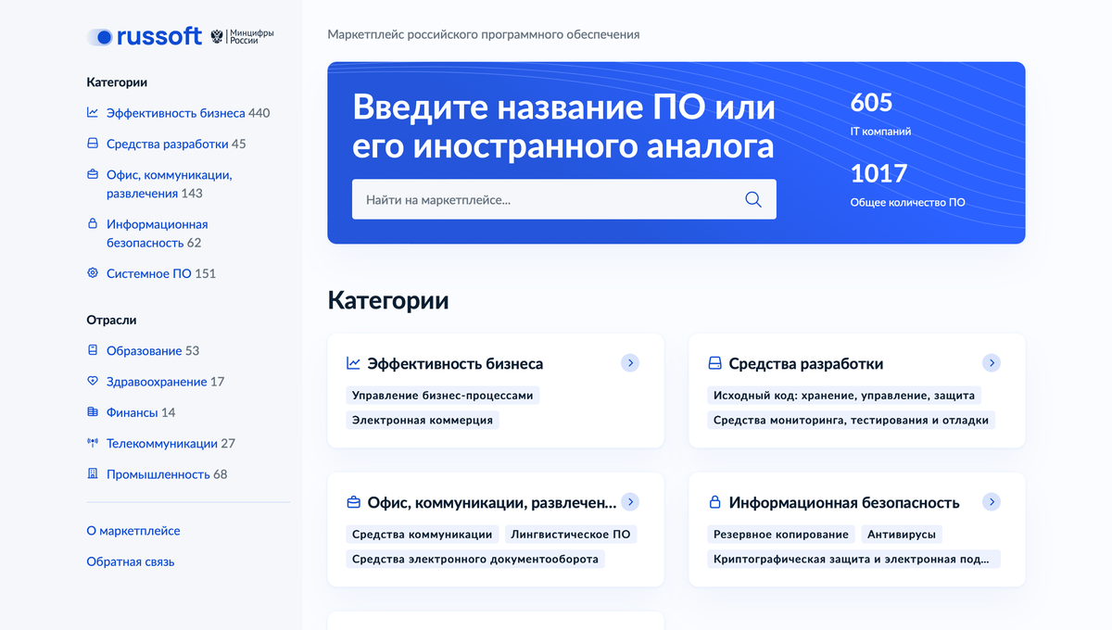Click lock icon in Информационная безопасность card
This screenshot has height=630, width=1112.
click(714, 502)
